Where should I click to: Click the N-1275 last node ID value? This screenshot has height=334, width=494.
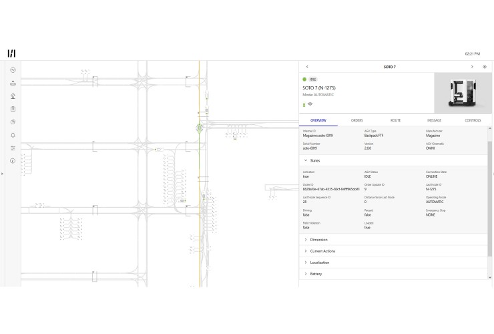(x=431, y=189)
